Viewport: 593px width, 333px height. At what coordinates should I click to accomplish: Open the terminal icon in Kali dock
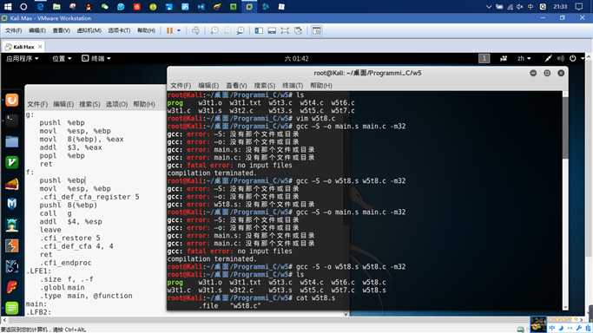(x=12, y=121)
